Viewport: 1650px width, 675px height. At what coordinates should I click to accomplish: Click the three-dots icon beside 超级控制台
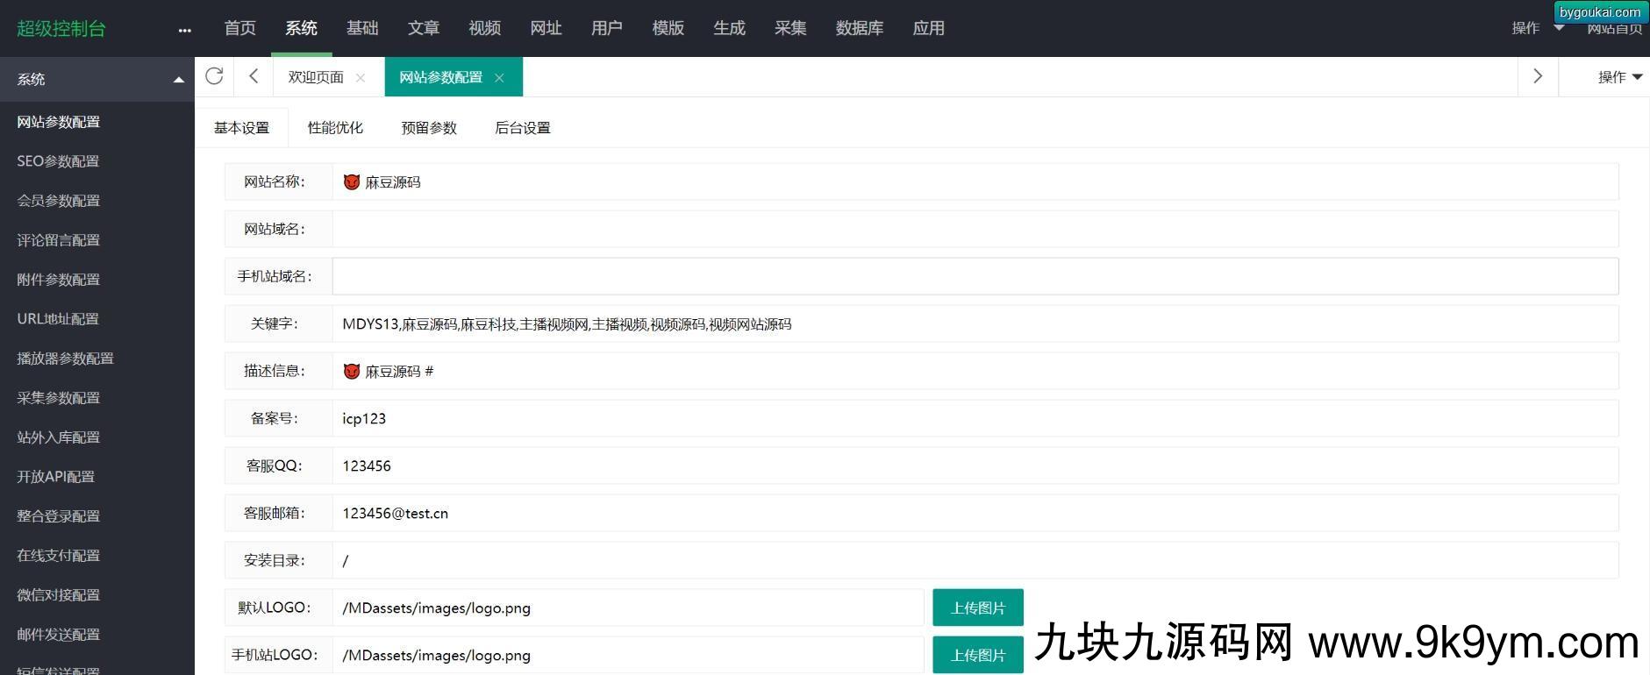(184, 30)
